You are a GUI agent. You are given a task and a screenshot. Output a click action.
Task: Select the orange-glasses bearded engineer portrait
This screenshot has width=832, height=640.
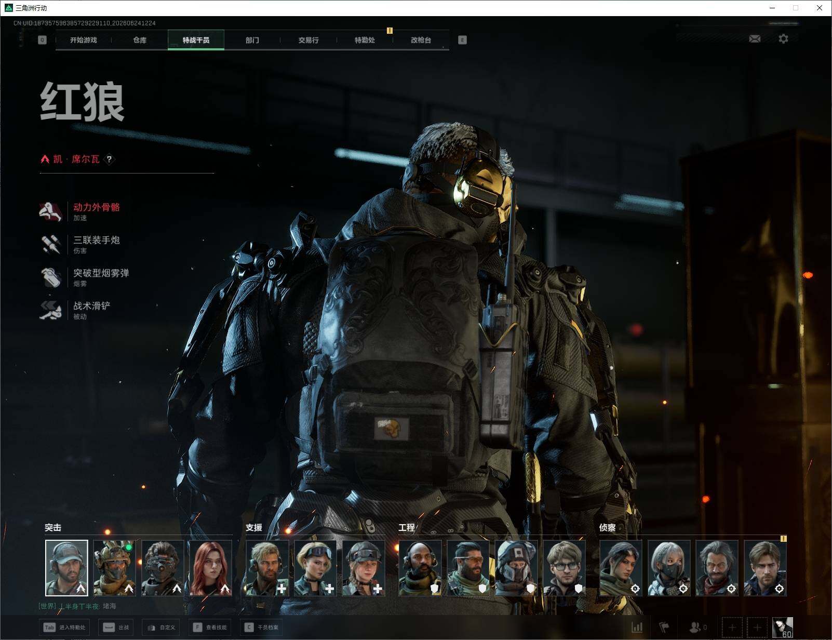(468, 568)
